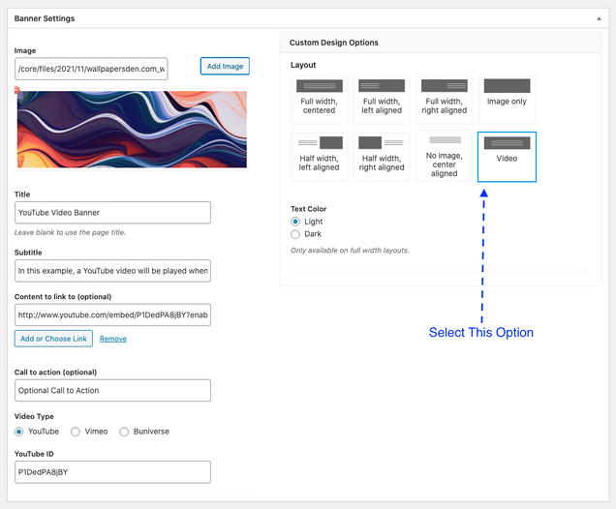Select the No image, center aligned layout
Screen dimensions: 616x509
tap(444, 156)
